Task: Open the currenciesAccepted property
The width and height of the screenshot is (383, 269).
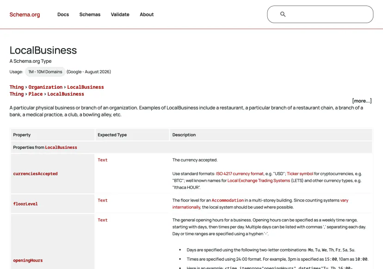Action: (36, 174)
